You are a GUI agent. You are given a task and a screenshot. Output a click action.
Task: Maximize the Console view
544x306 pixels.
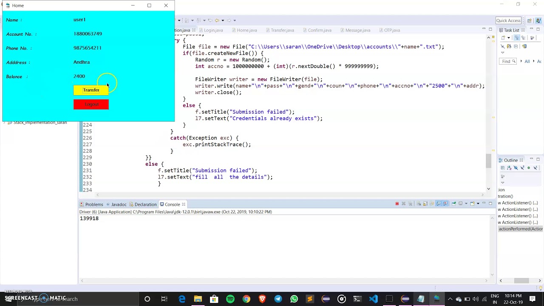click(x=490, y=203)
